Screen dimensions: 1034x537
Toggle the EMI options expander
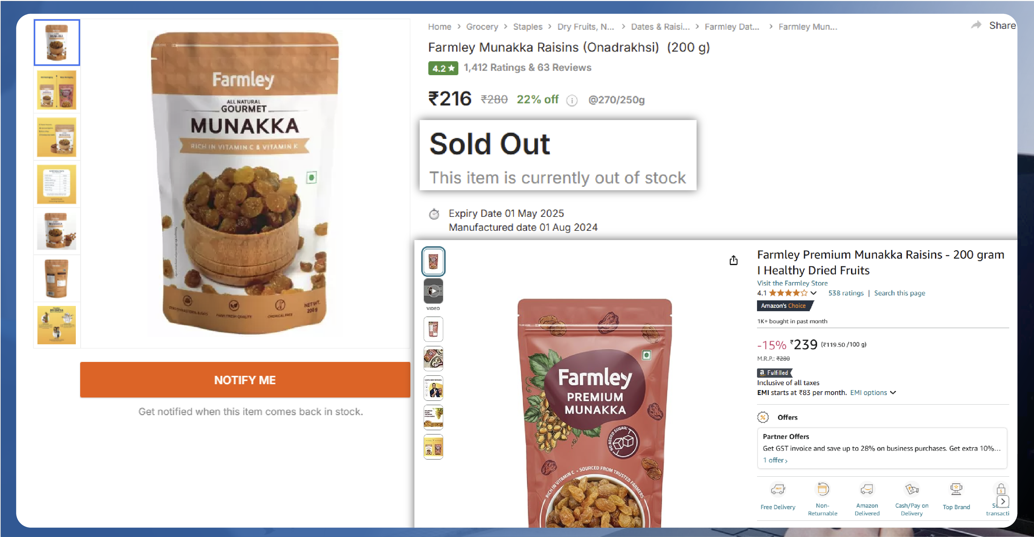coord(872,393)
